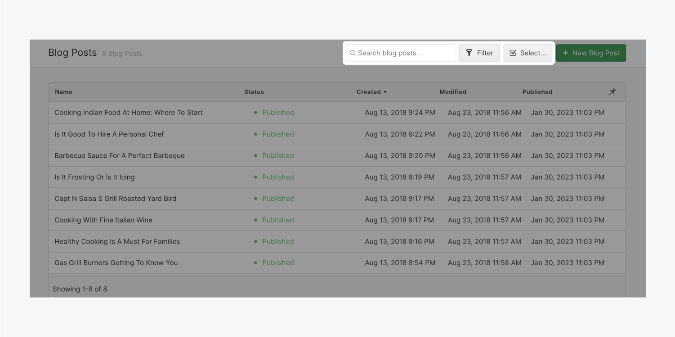Open 'Healthy Cooking Is A Must For Families'

point(117,241)
